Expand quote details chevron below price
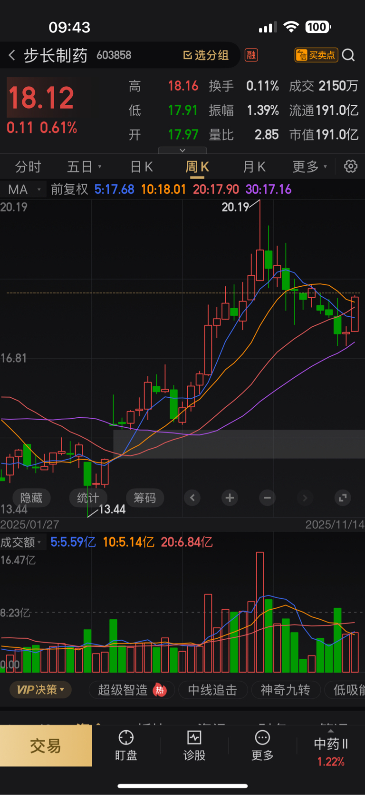365x795 pixels. coord(182,150)
